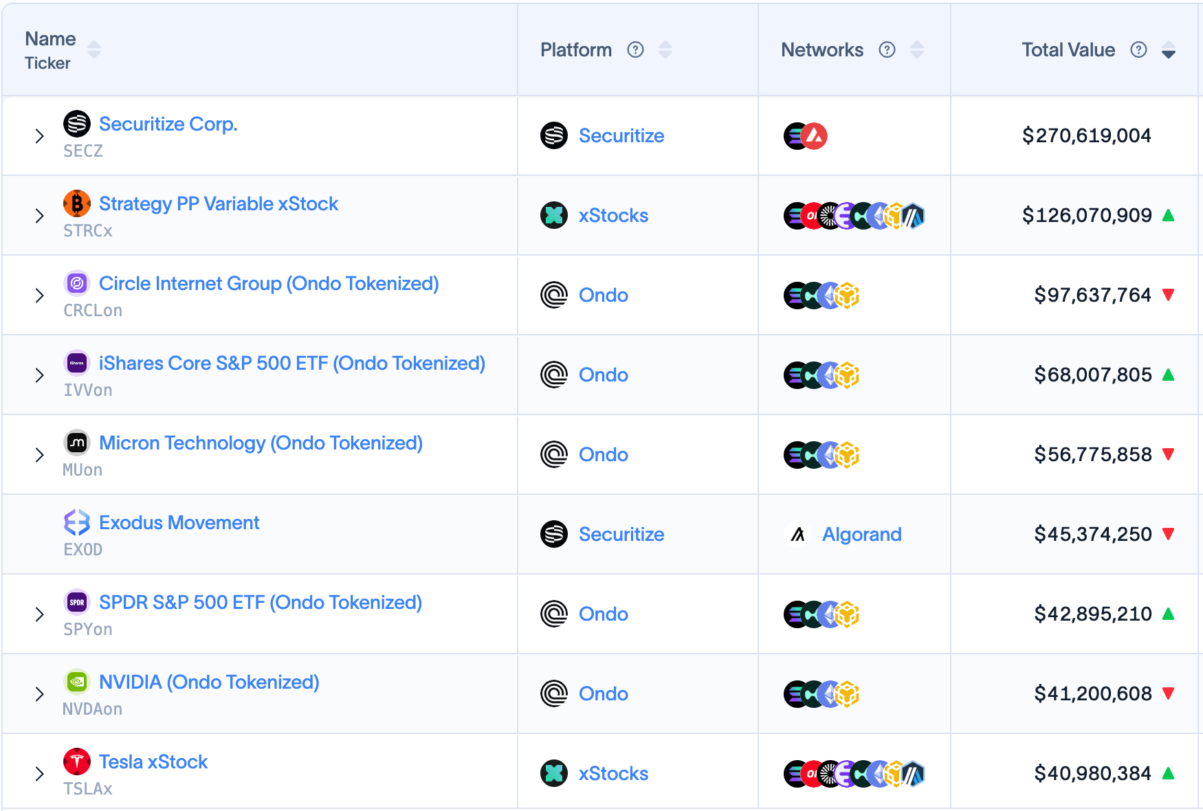
Task: Click the Arbitrum network icon in STRCx row
Action: [x=912, y=216]
